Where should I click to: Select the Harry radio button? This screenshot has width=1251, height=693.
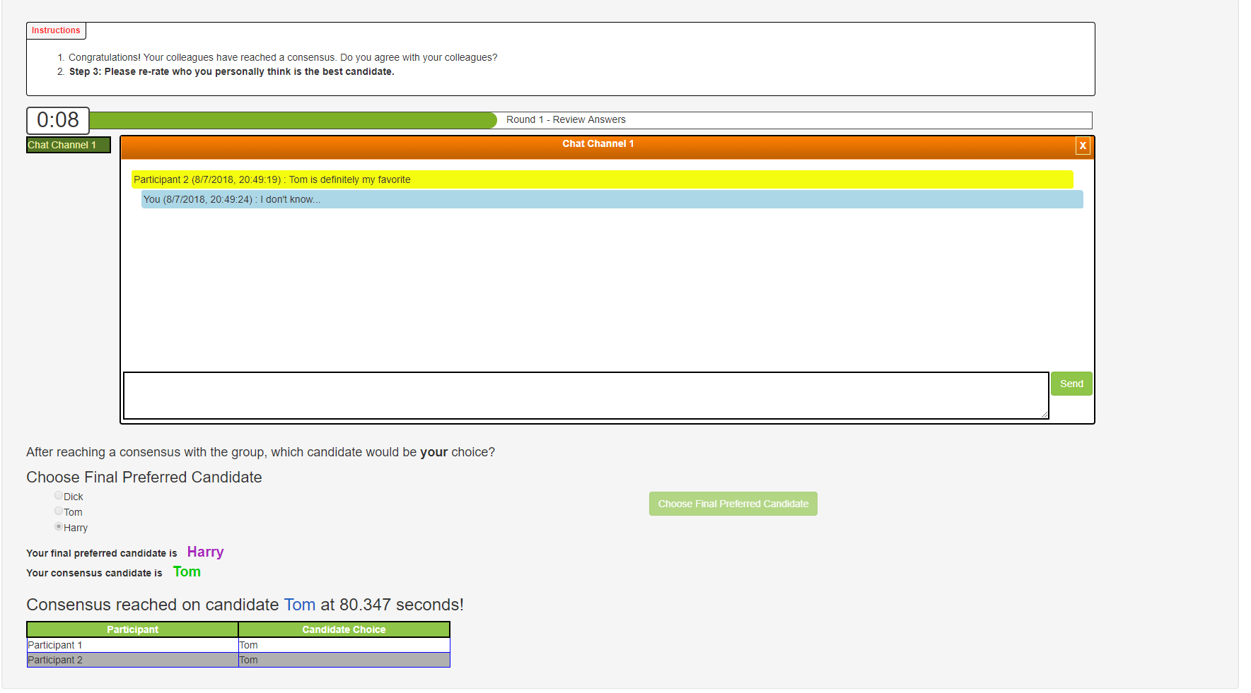pos(59,527)
